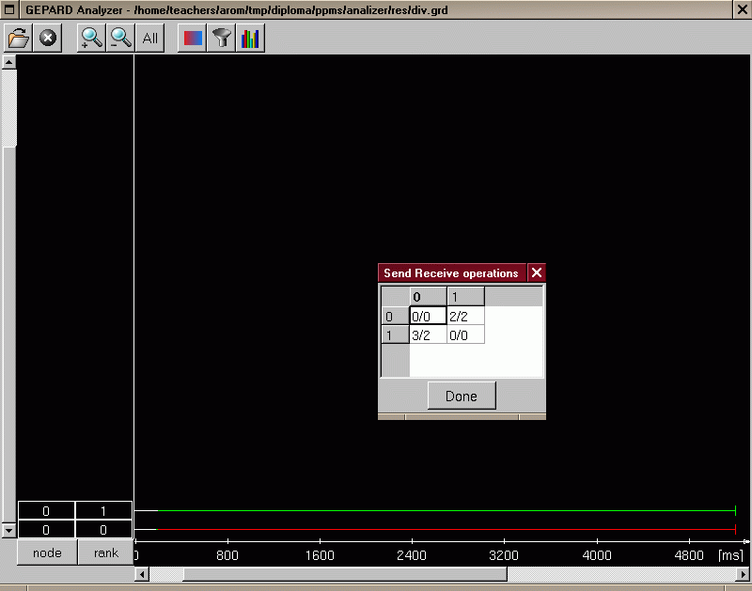Click the node column button

[x=47, y=552]
